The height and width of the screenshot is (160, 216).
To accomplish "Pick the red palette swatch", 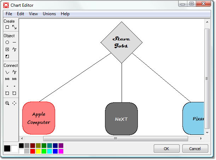I will [x=33, y=151].
